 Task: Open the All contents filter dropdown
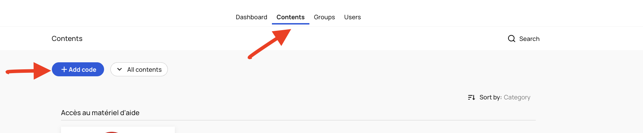(x=139, y=69)
